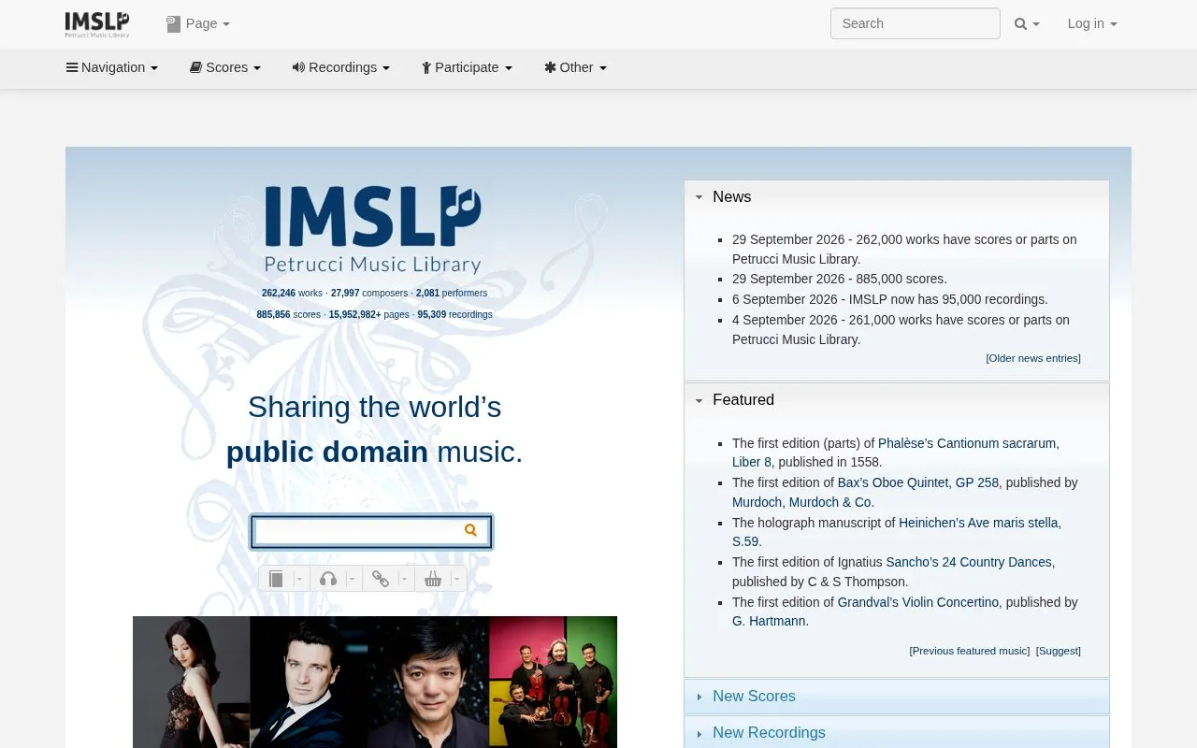1197x748 pixels.
Task: Click the man in suit and tie thumbnail
Action: click(309, 682)
